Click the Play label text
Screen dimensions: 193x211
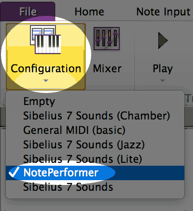(x=163, y=69)
